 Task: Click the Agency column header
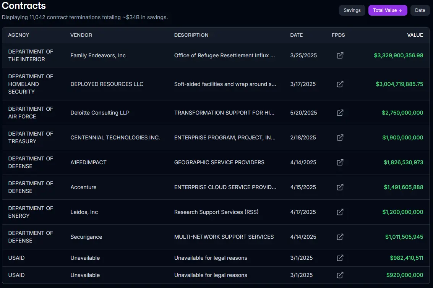point(19,35)
